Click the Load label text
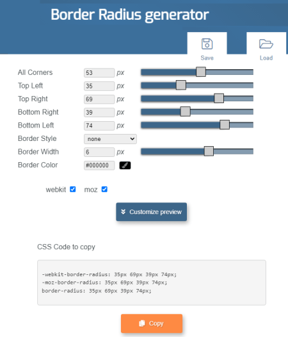The image size is (288, 337). tap(266, 58)
